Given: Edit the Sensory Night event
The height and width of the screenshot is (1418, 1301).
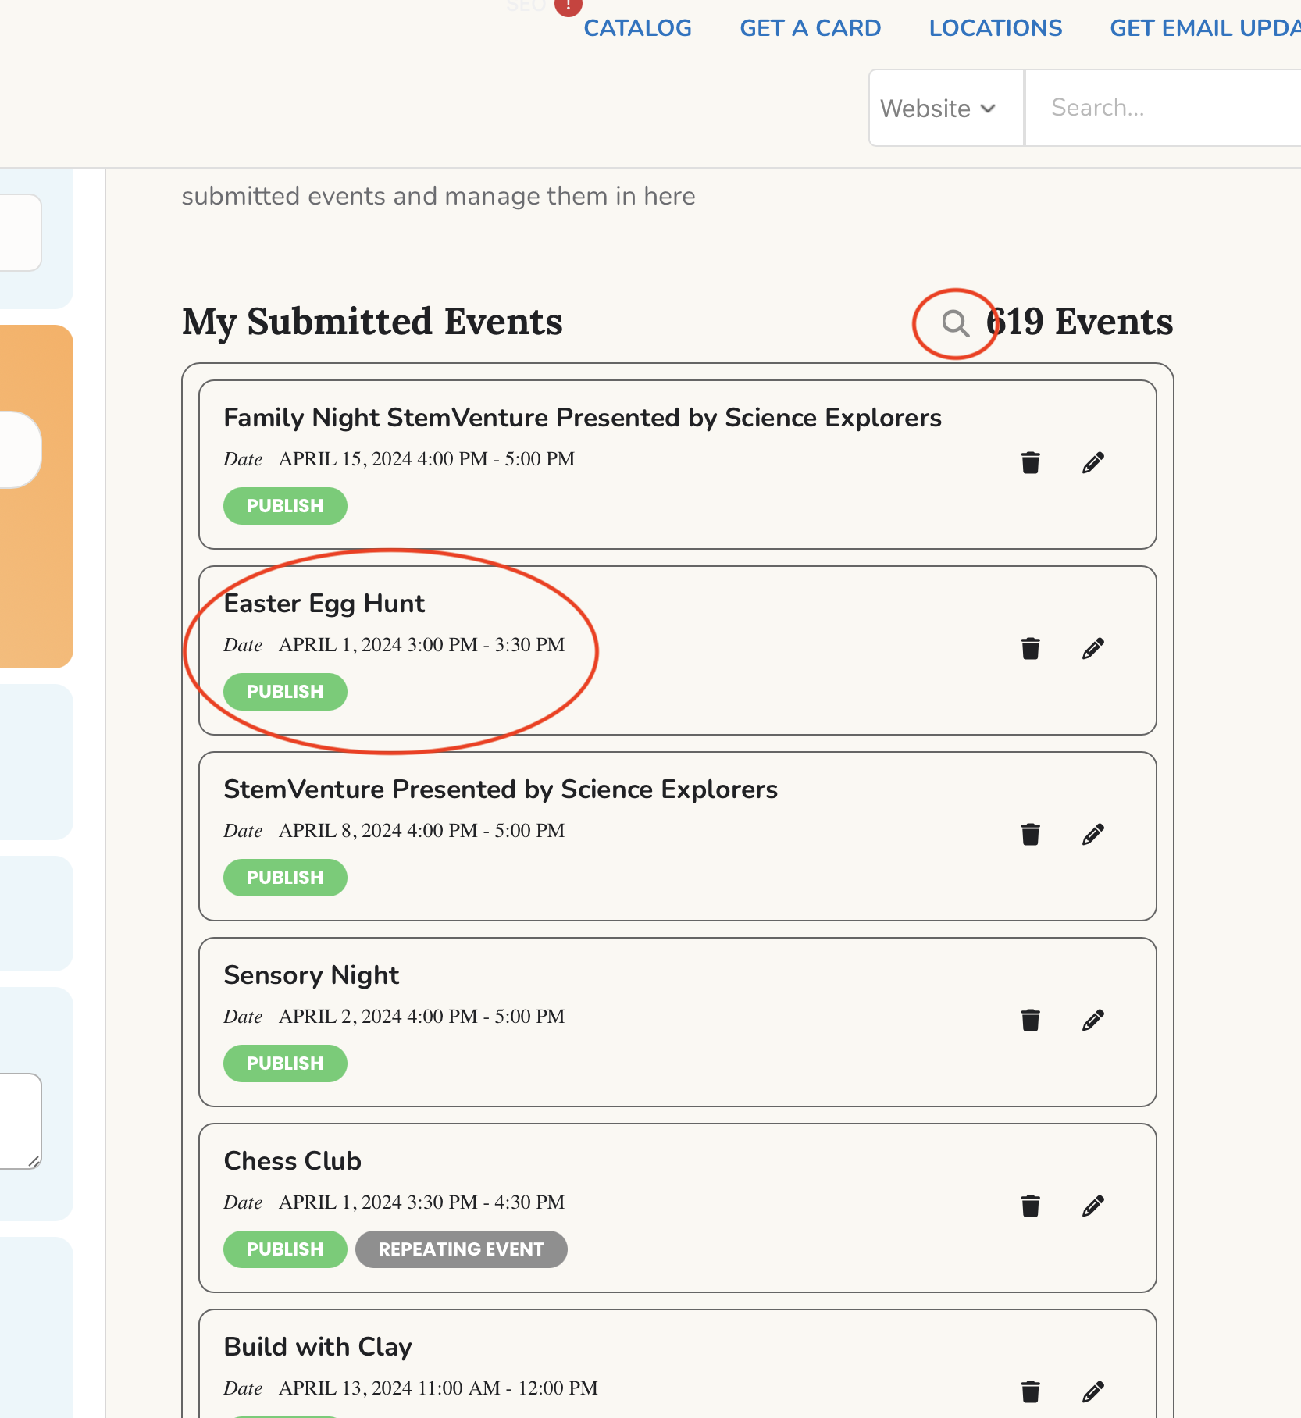Looking at the screenshot, I should pyautogui.click(x=1093, y=1020).
